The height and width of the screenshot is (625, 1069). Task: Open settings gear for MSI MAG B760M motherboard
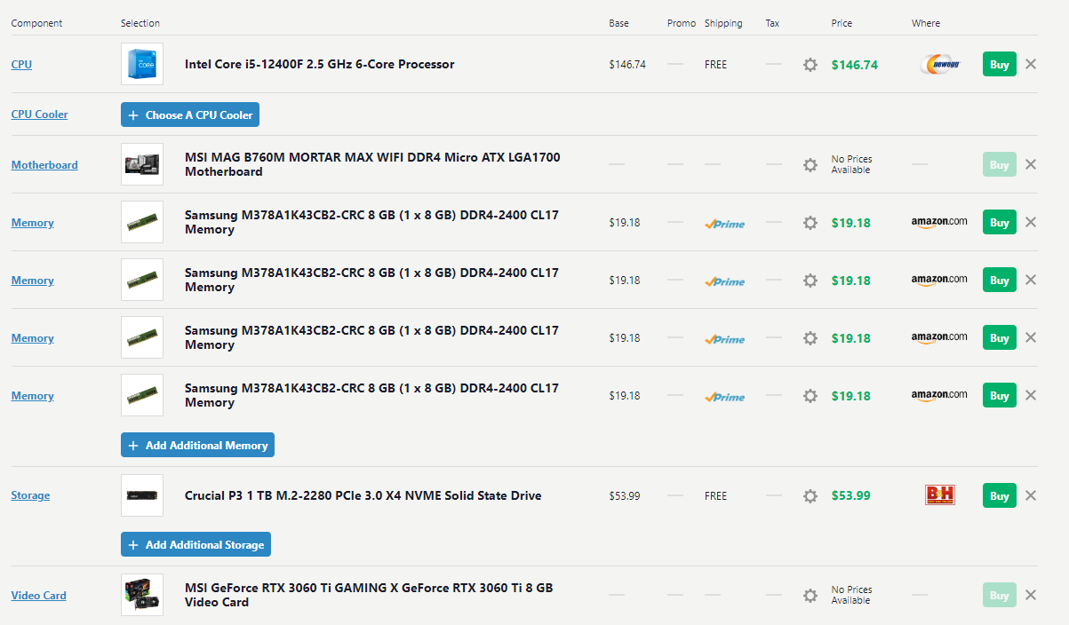point(810,165)
